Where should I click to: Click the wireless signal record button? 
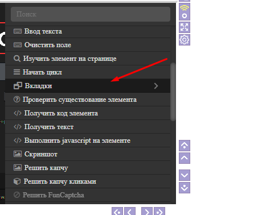click(185, 12)
